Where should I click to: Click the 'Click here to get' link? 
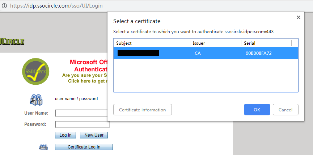(x=88, y=81)
